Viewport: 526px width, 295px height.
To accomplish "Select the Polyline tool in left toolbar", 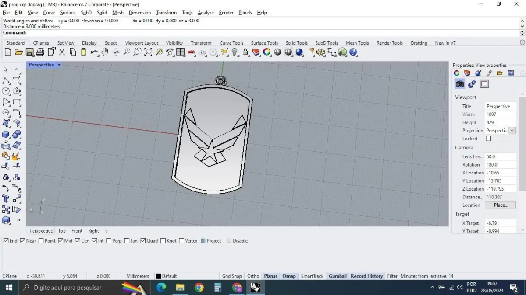I will point(6,80).
